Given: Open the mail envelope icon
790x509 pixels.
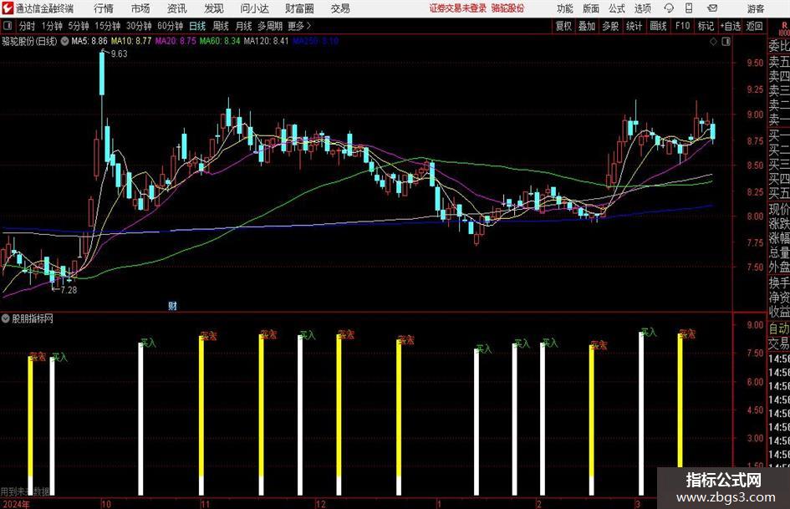Looking at the screenshot, I should (x=712, y=8).
